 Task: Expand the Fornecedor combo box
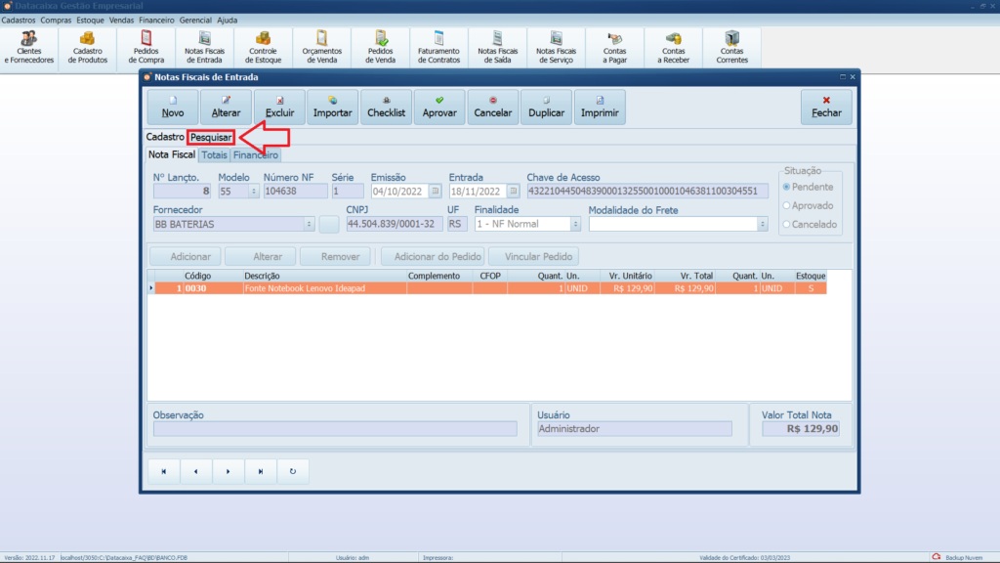coord(309,224)
